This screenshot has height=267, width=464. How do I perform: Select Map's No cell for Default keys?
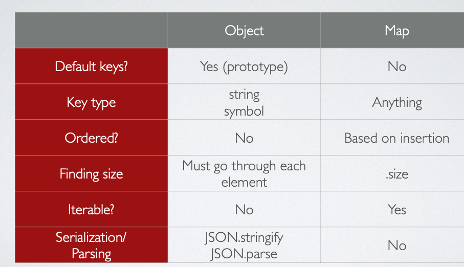pos(392,66)
